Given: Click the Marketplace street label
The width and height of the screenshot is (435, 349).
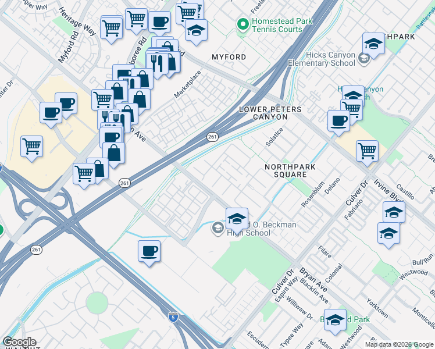Looking at the screenshot, I should pos(187,84).
